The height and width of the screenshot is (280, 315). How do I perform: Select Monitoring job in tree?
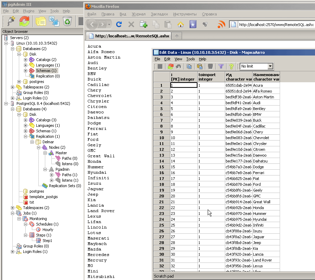coord(38,219)
